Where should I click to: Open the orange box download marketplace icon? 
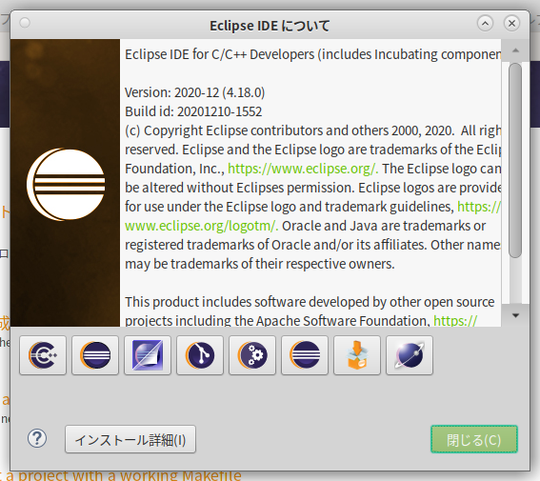(x=357, y=355)
